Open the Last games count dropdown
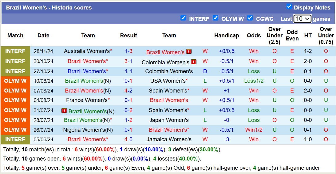The height and width of the screenshot is (174, 336). 302,19
